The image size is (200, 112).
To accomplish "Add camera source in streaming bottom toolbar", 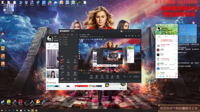I will [x=96, y=76].
